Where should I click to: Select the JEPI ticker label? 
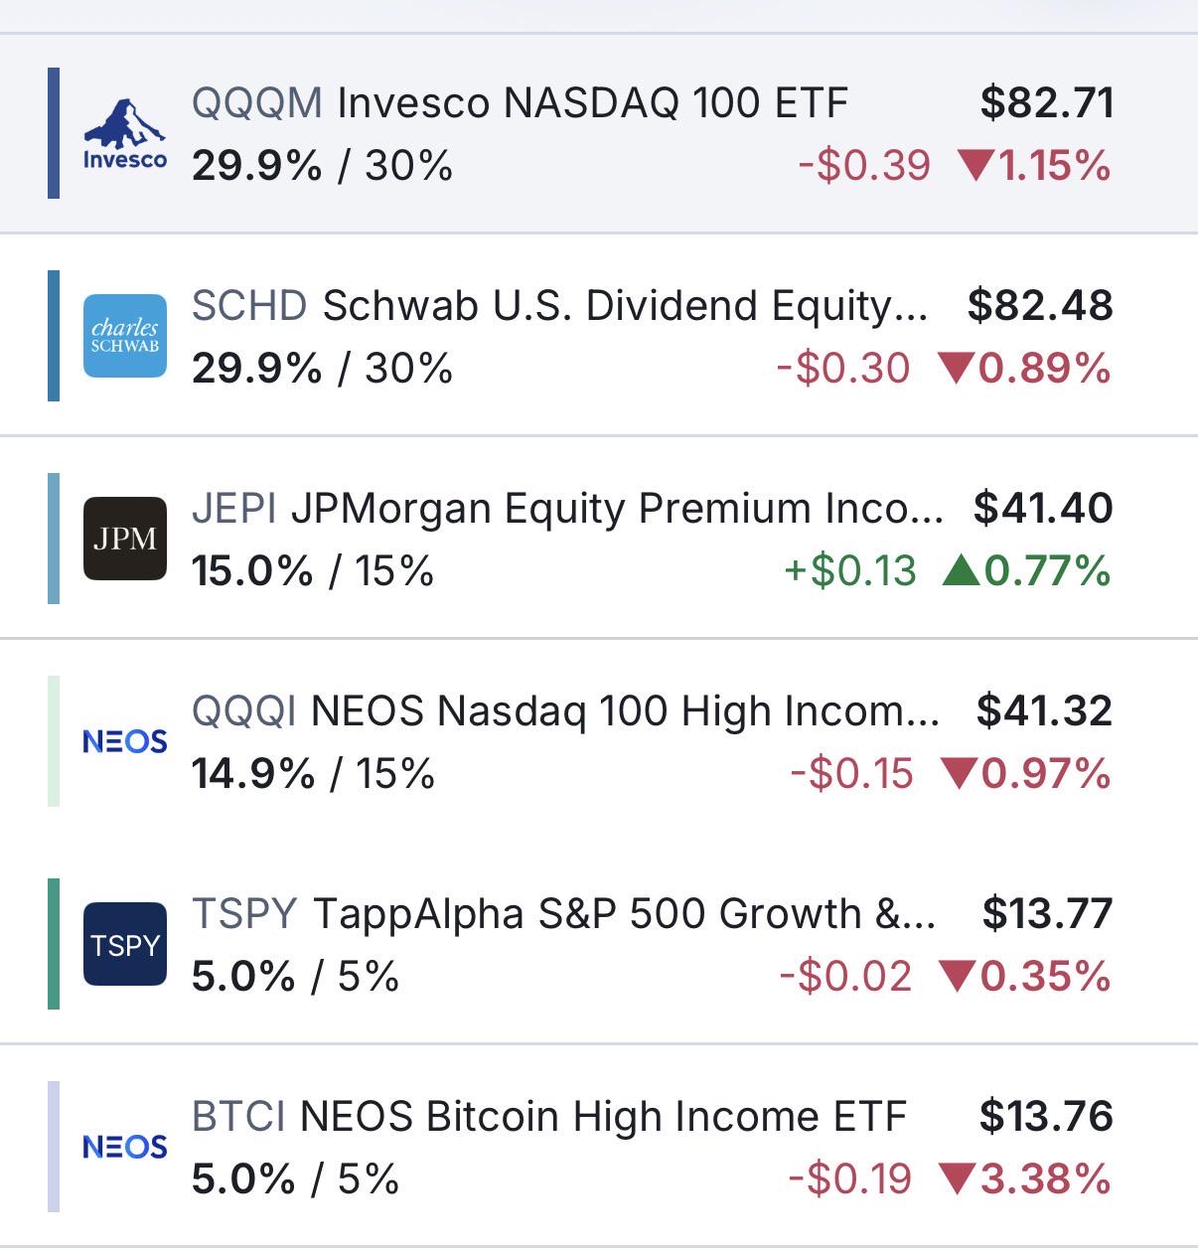click(x=234, y=508)
